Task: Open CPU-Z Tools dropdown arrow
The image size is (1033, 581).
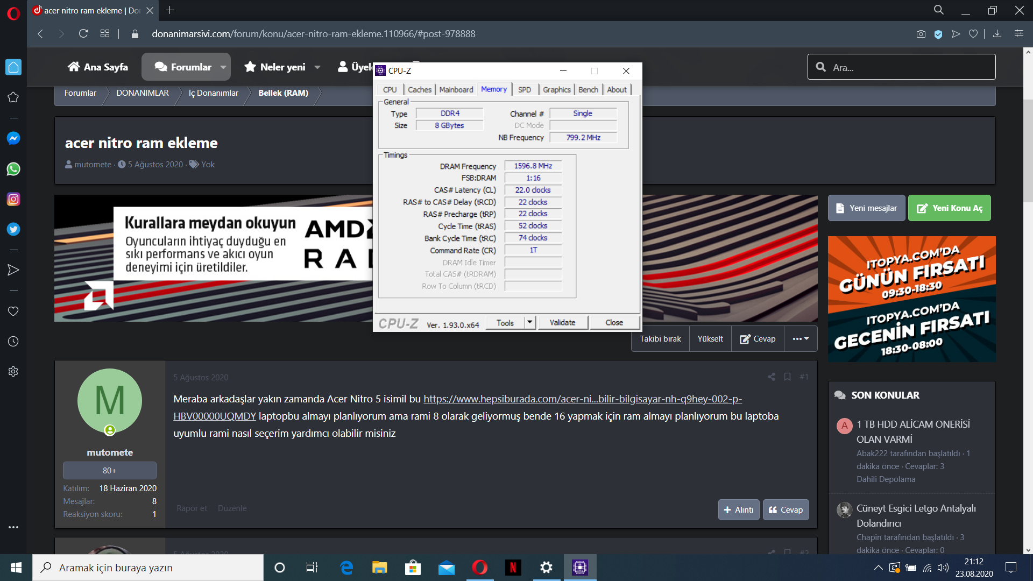Action: pyautogui.click(x=530, y=322)
